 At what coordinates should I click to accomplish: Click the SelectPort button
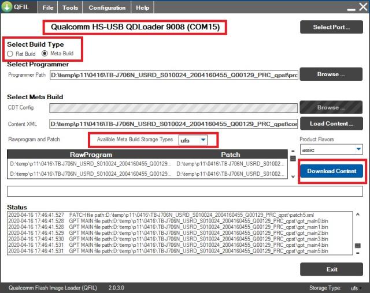331,27
